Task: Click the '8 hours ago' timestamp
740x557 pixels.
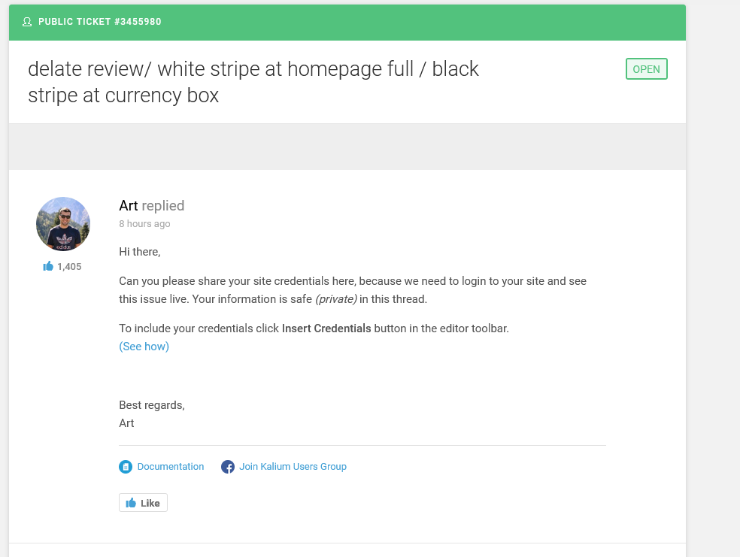Action: coord(144,224)
